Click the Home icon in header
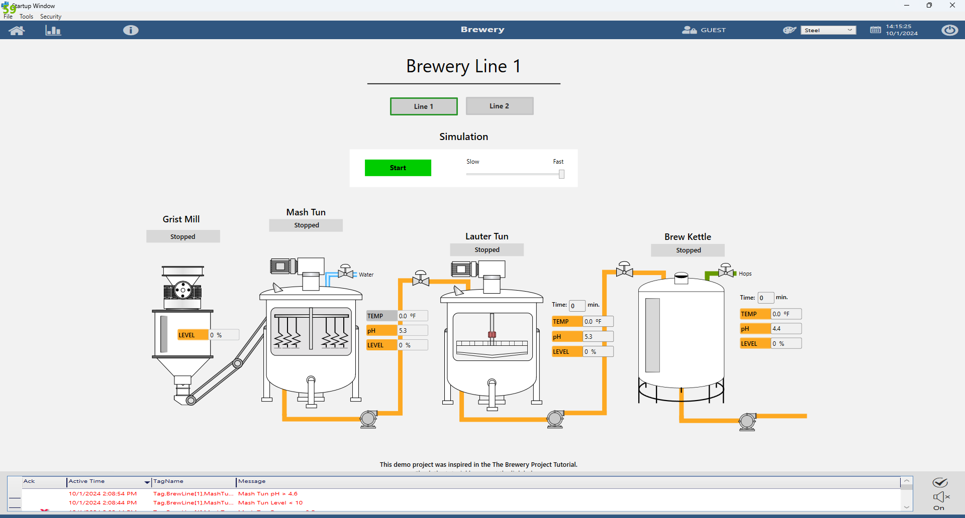The width and height of the screenshot is (965, 518). tap(17, 31)
